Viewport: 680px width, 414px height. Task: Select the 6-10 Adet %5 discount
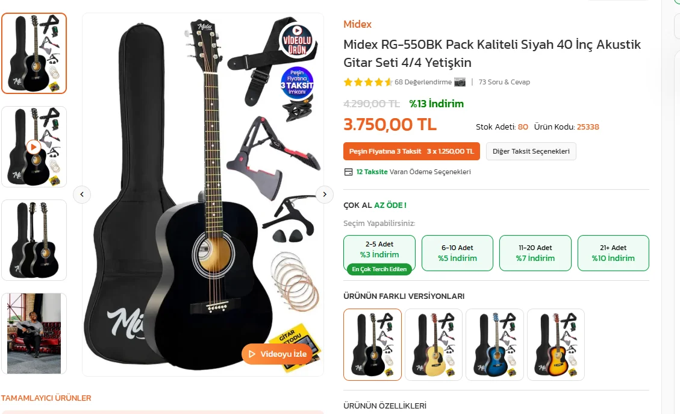(457, 252)
